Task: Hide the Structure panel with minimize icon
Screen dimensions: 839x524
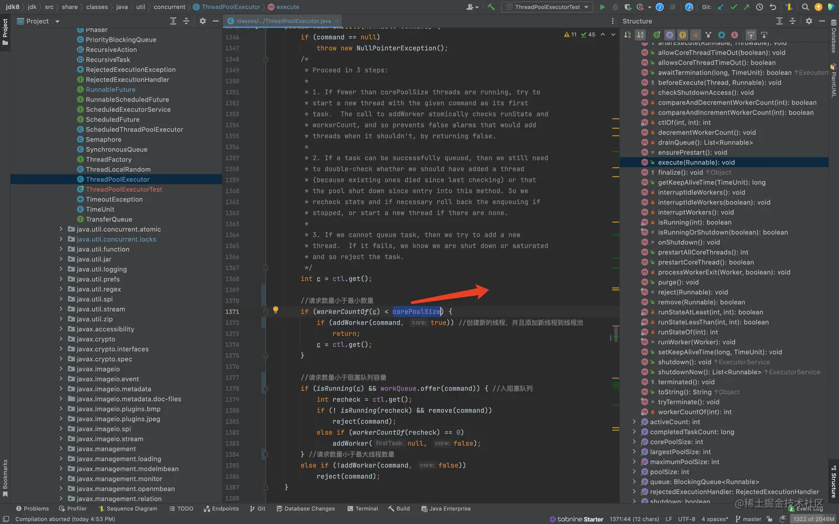Action: point(822,21)
